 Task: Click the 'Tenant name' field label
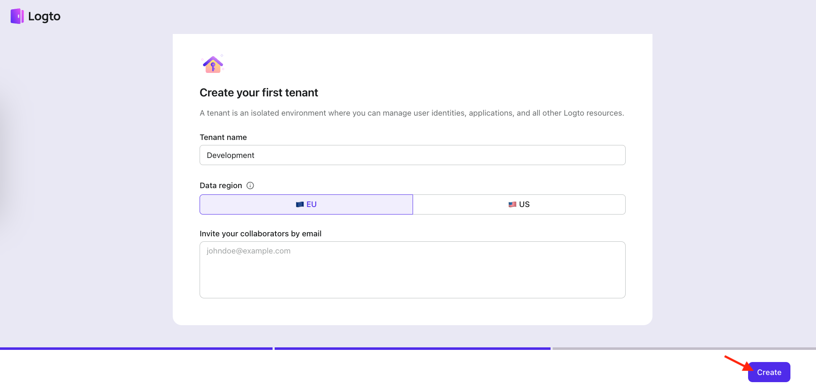tap(223, 137)
